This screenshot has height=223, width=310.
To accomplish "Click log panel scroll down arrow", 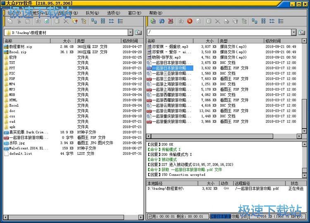I will click(305, 175).
